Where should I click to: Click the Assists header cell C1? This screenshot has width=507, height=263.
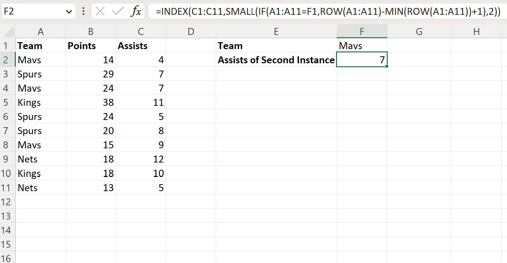pyautogui.click(x=141, y=45)
